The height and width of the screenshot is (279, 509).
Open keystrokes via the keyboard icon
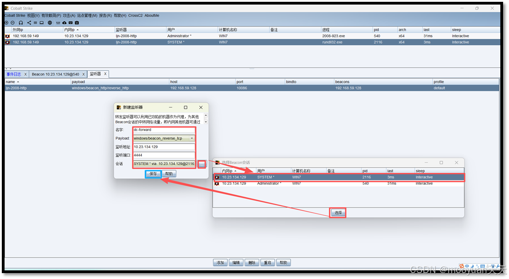[71, 23]
